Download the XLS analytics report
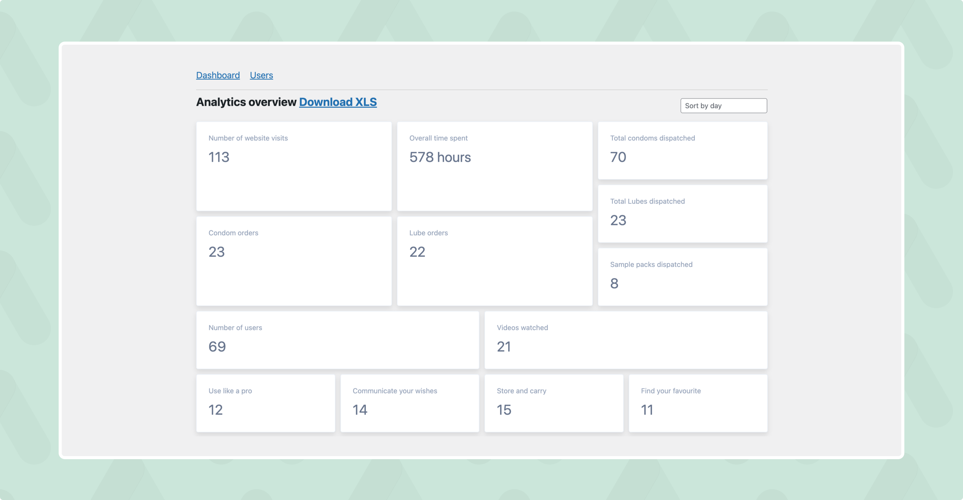Image resolution: width=963 pixels, height=500 pixels. pyautogui.click(x=338, y=102)
